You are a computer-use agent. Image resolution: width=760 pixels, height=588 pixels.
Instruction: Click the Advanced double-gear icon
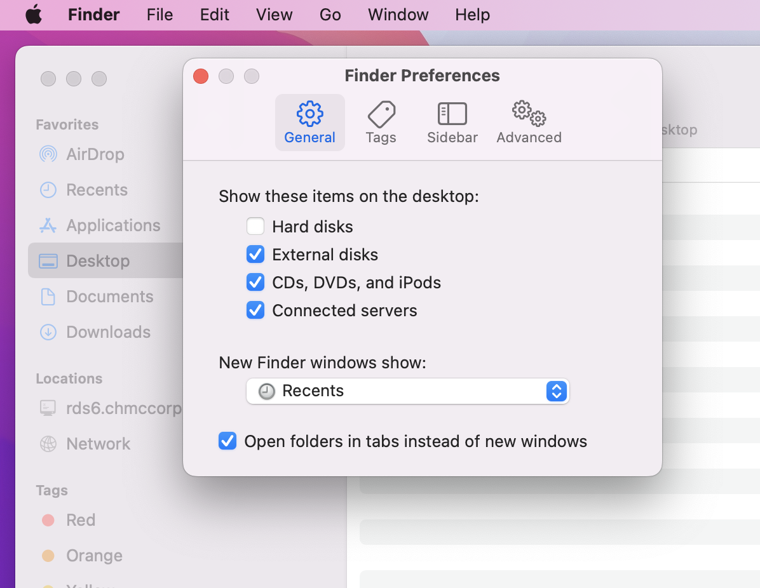[x=529, y=113]
